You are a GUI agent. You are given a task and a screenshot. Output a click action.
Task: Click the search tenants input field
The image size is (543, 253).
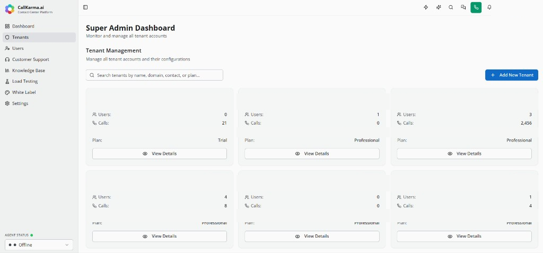pyautogui.click(x=154, y=75)
